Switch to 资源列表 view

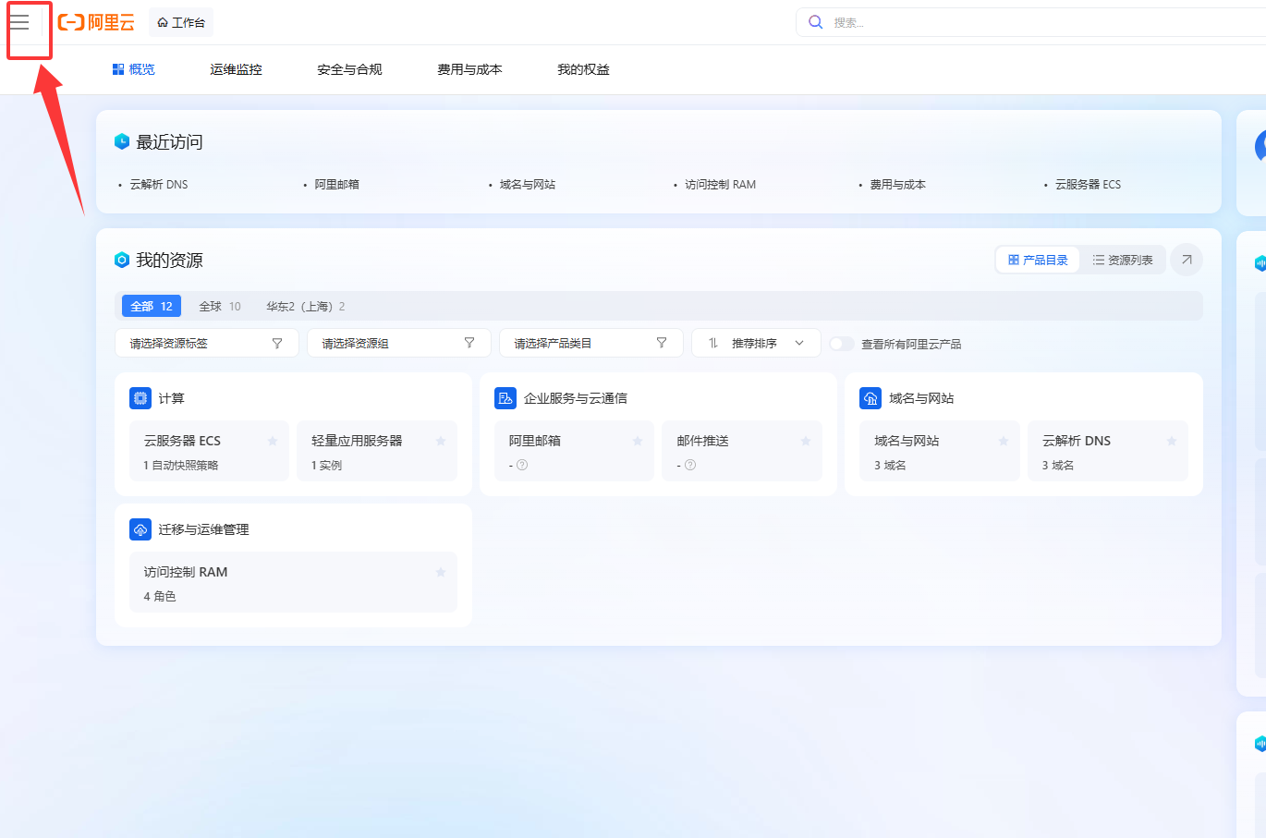1123,261
